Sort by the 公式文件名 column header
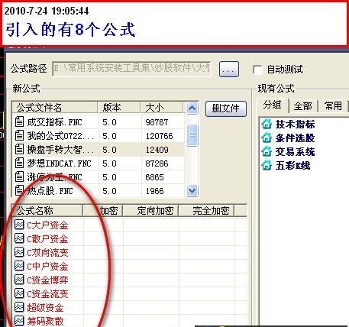The image size is (349, 327). click(x=55, y=108)
